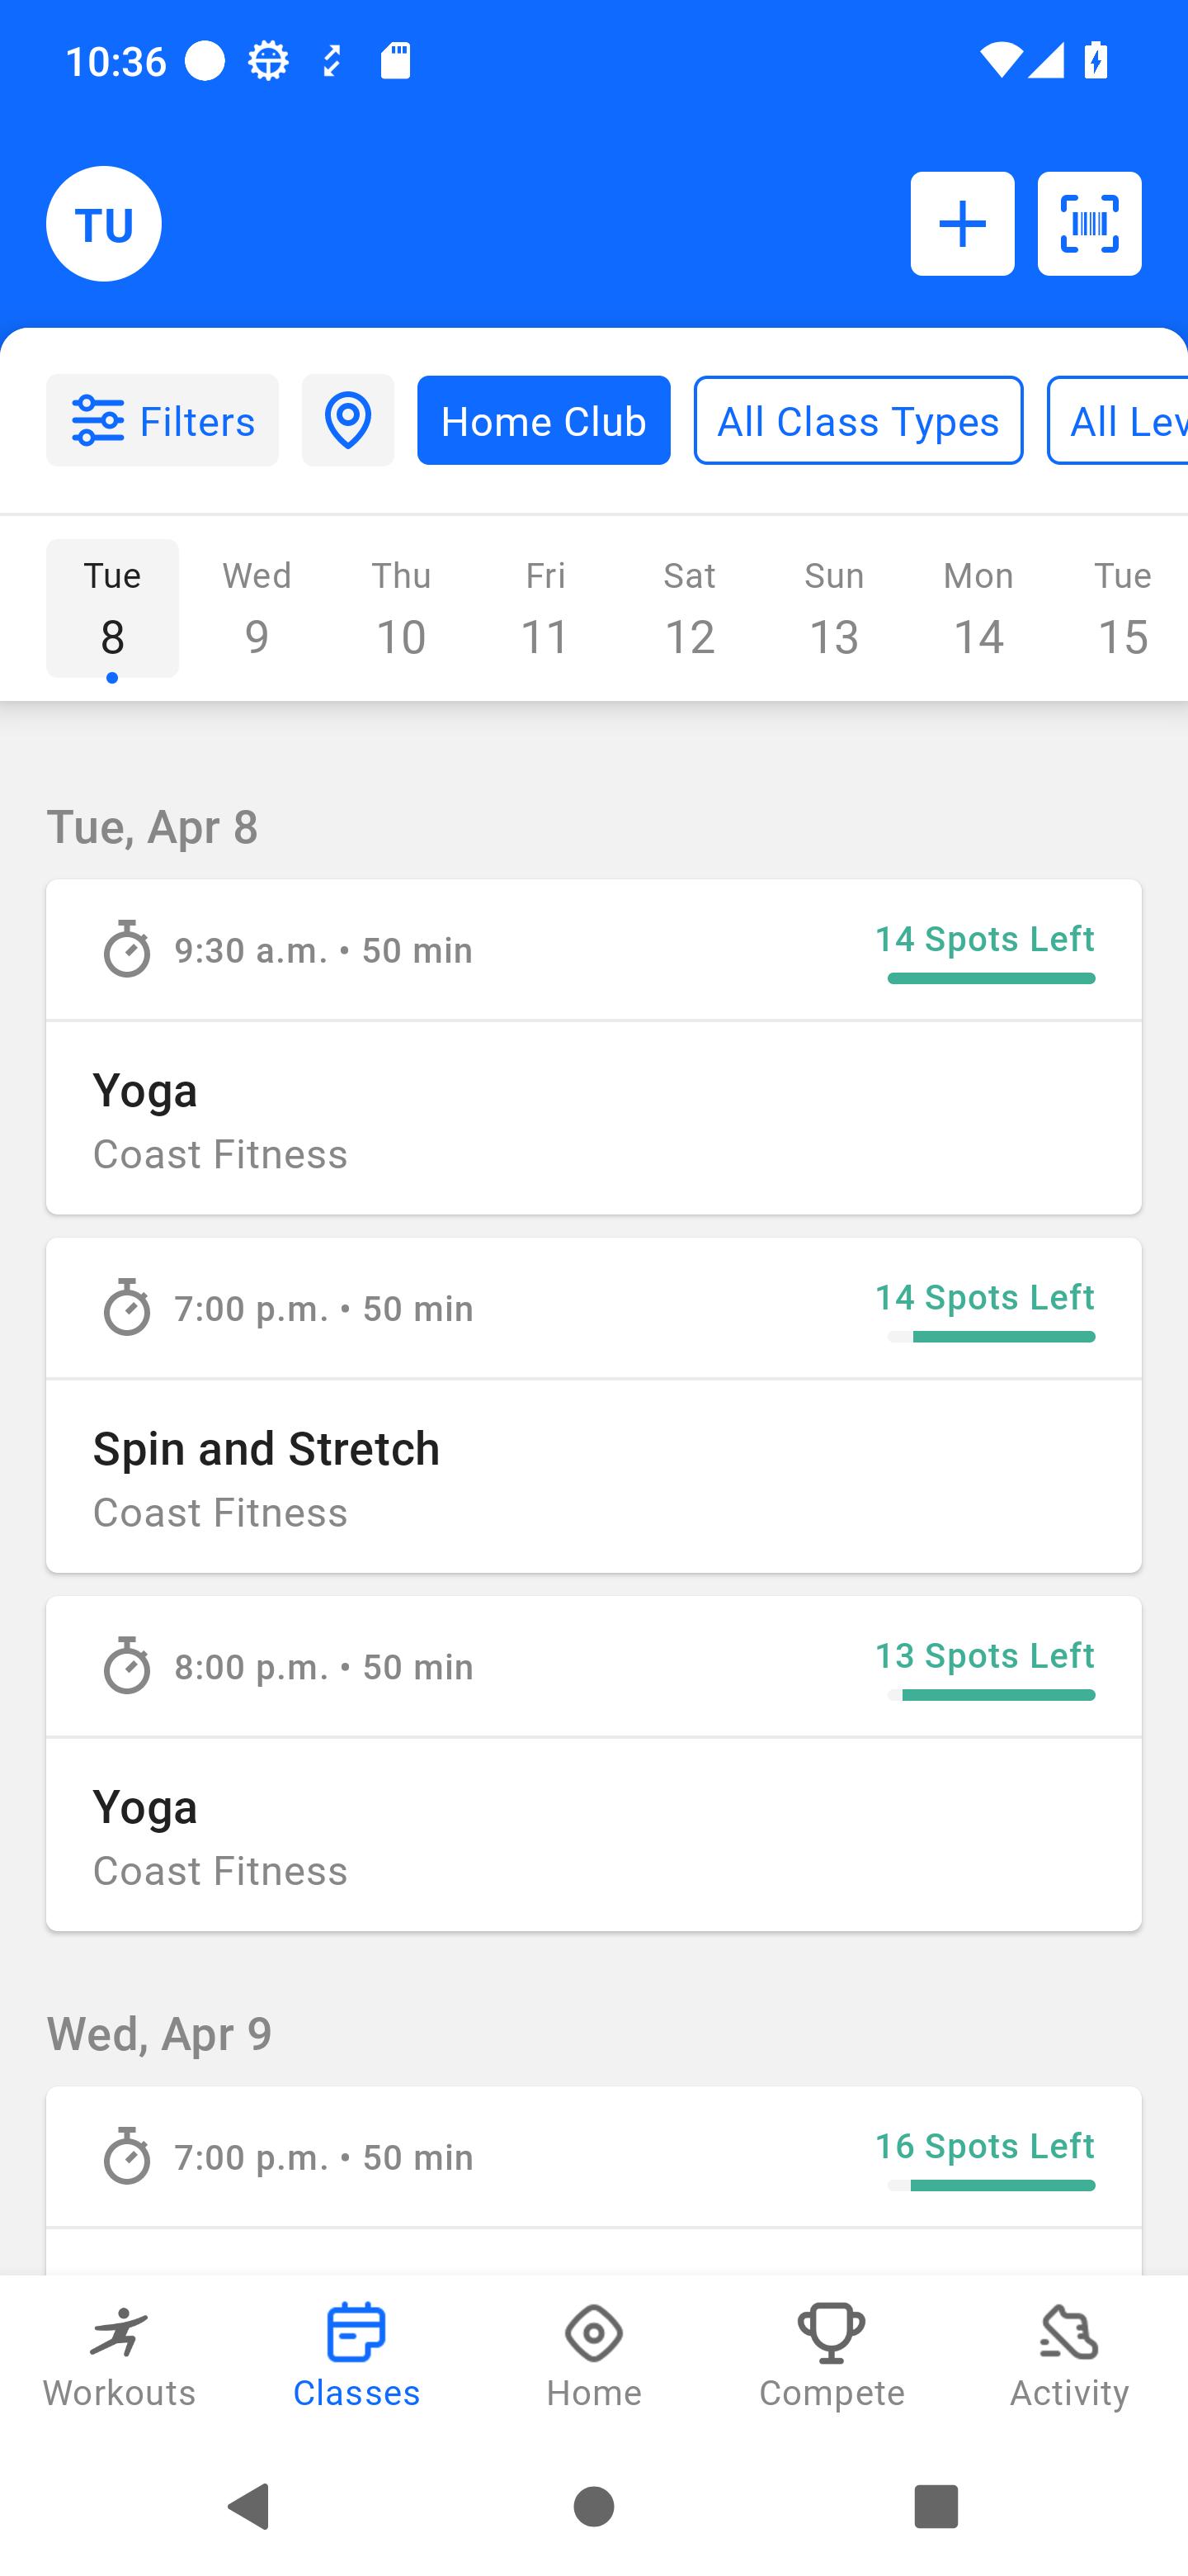Select Fri 11 in date strip
The image size is (1188, 2576).
point(545,608)
